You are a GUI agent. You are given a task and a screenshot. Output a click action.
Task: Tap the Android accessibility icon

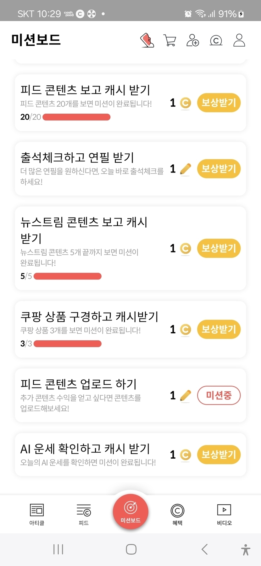click(246, 550)
